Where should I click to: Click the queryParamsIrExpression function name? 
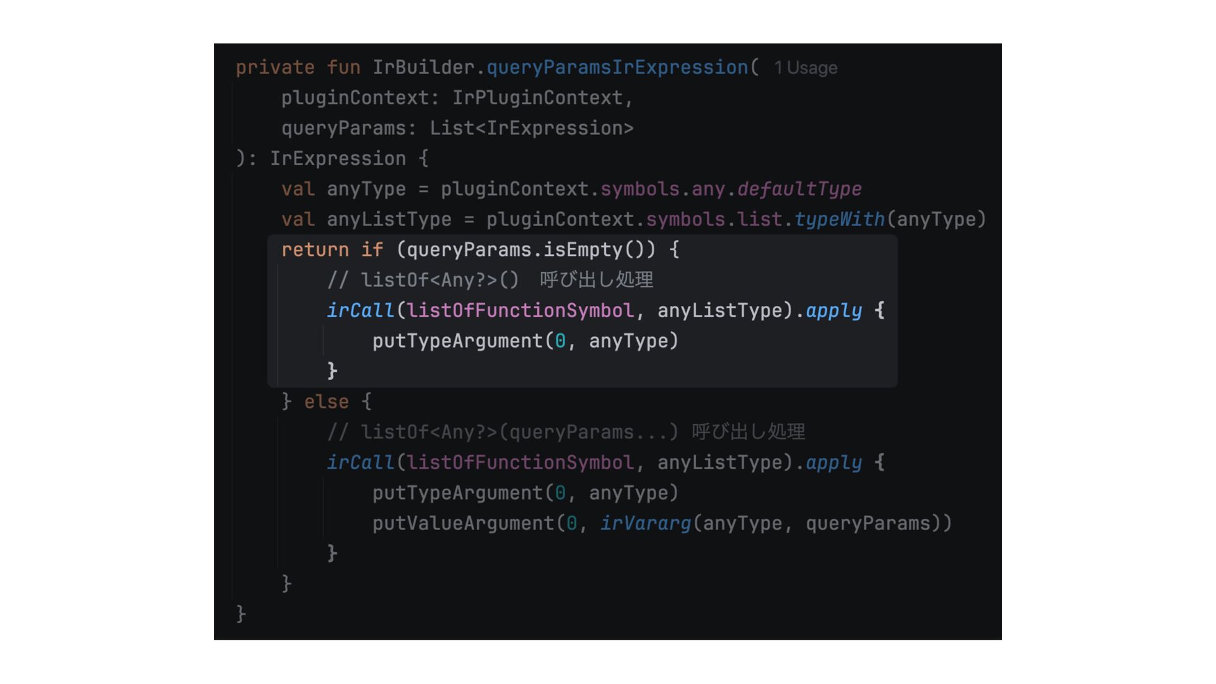coord(617,67)
